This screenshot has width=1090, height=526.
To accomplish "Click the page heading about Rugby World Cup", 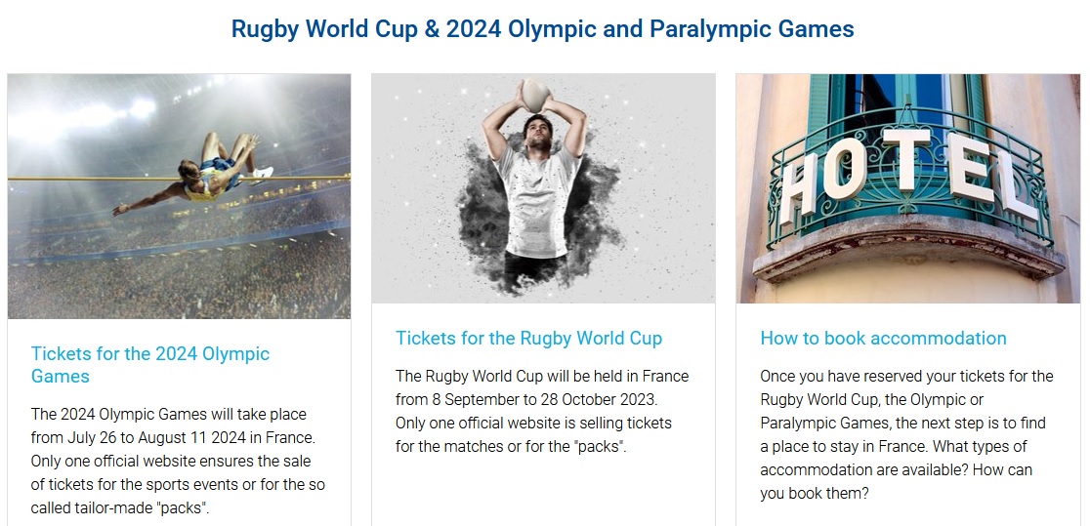I will pos(543,29).
